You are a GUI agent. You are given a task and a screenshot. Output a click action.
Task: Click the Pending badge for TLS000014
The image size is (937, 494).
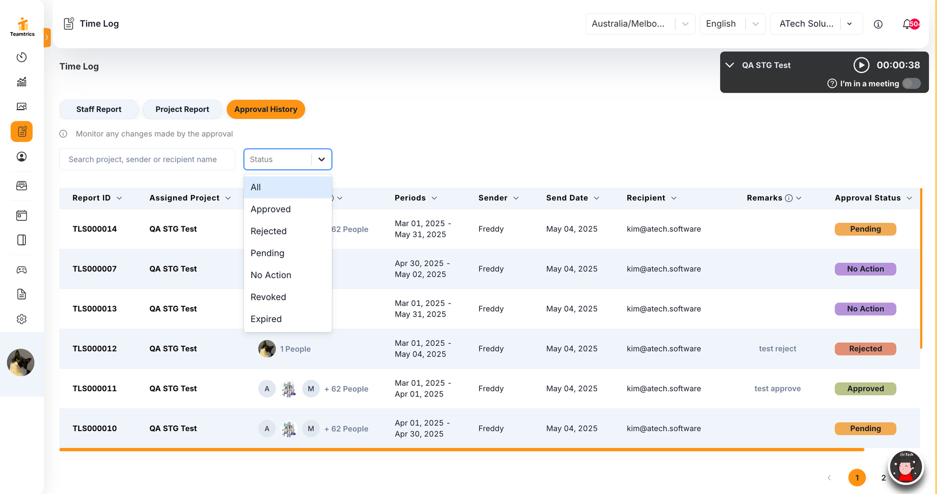click(x=865, y=229)
